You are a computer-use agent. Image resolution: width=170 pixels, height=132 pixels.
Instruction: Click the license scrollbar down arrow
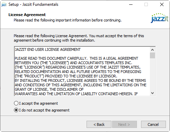(152, 93)
